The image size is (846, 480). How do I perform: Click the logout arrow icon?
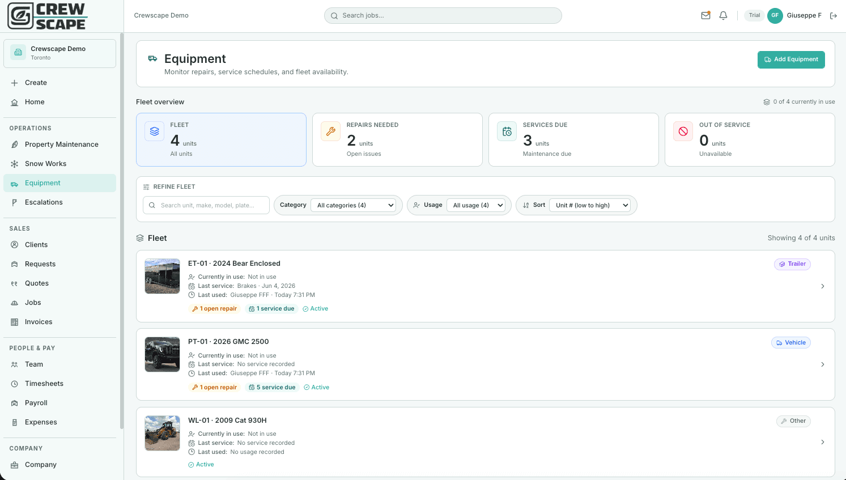click(833, 16)
